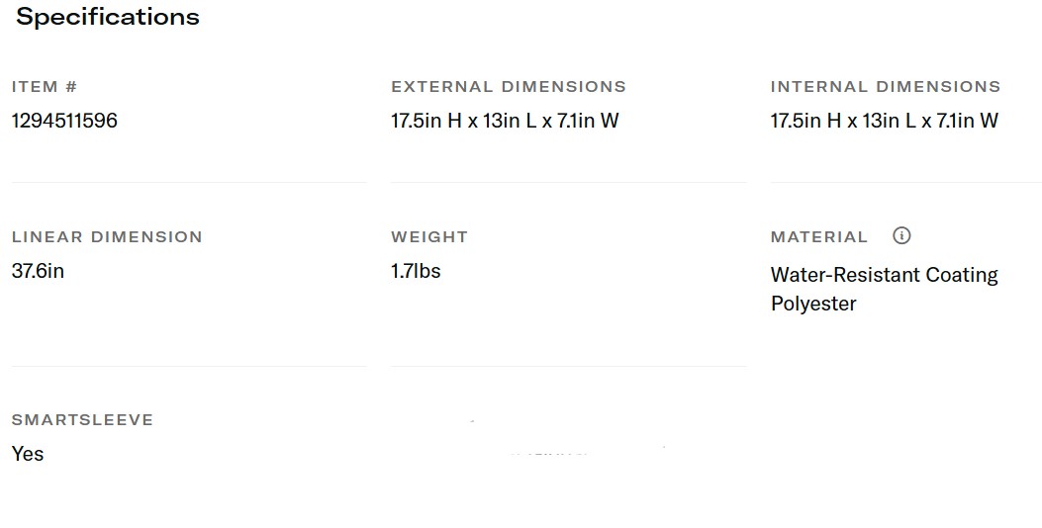Click the value under External Dimensions
The width and height of the screenshot is (1042, 528).
point(505,121)
